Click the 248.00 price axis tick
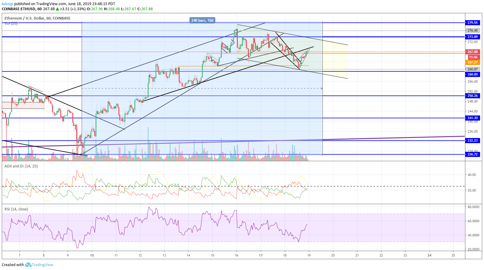The image size is (484, 270). pyautogui.click(x=473, y=101)
